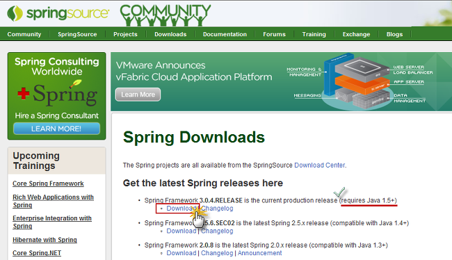
Task: Open Announcement for Spring 2.0.8
Action: pyautogui.click(x=260, y=253)
